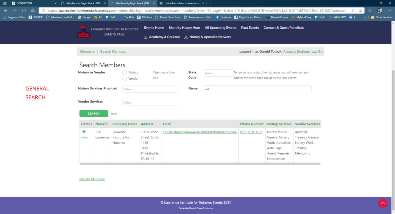Click the add to favorites star icon
This screenshot has width=395, height=214.
361,11
